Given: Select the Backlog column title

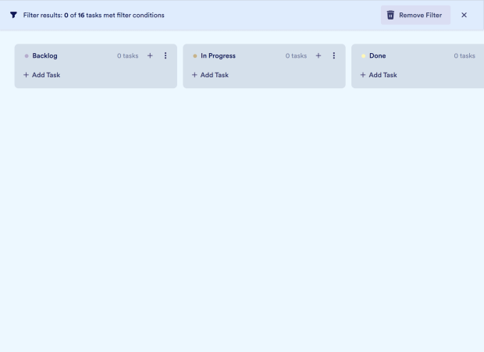Looking at the screenshot, I should [44, 55].
